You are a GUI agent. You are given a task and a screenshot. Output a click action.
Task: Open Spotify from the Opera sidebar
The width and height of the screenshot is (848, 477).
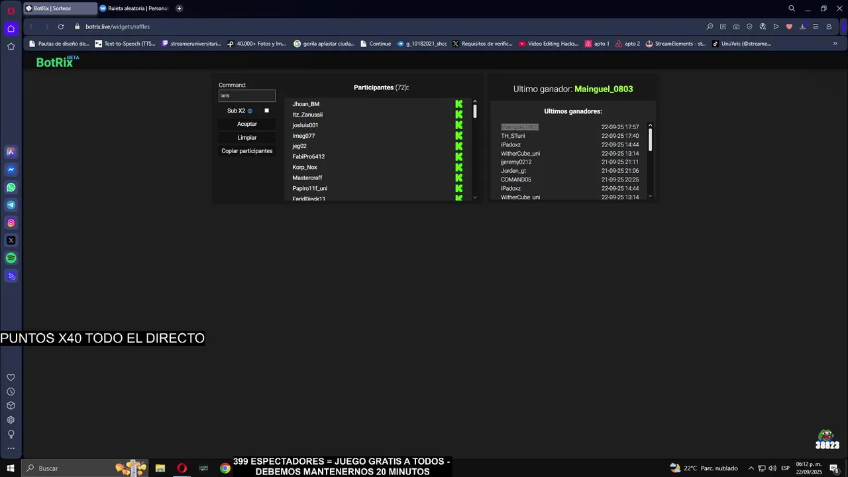coord(11,258)
